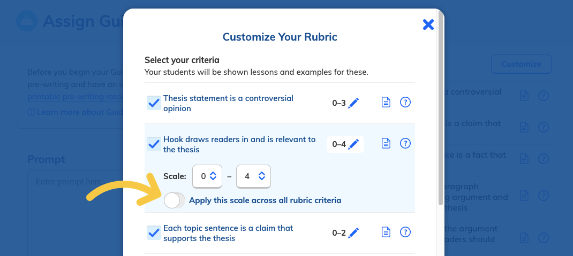Click background document icon beside 'aragraph' row
The height and width of the screenshot is (256, 573).
(x=524, y=196)
